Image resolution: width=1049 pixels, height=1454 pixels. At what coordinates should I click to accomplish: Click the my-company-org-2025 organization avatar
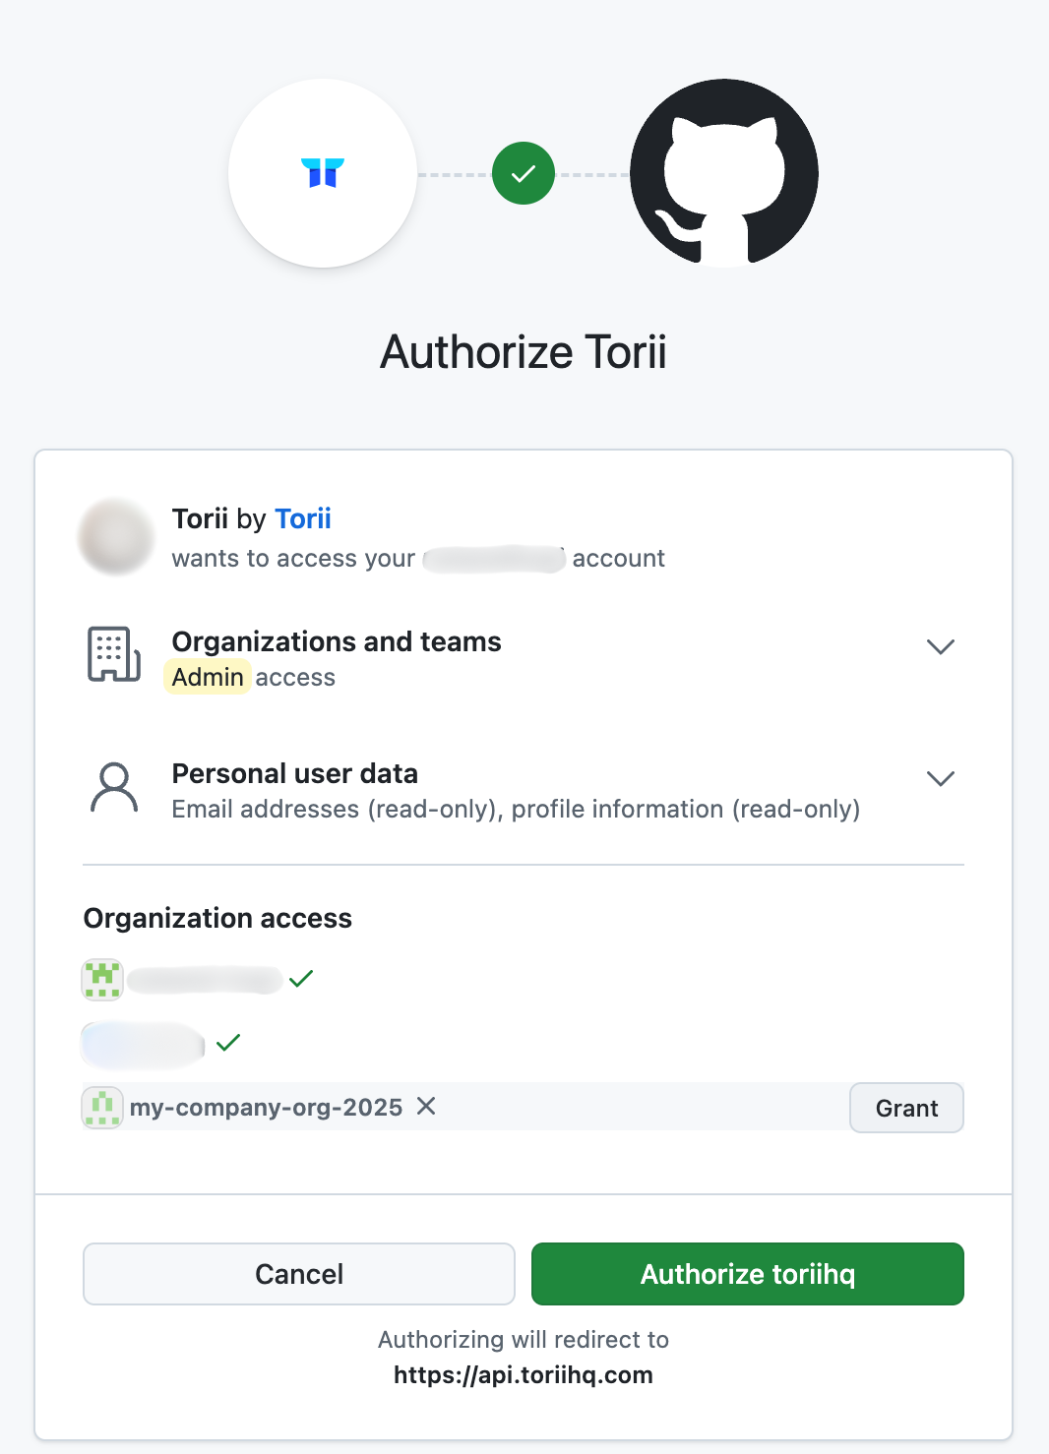click(x=102, y=1108)
